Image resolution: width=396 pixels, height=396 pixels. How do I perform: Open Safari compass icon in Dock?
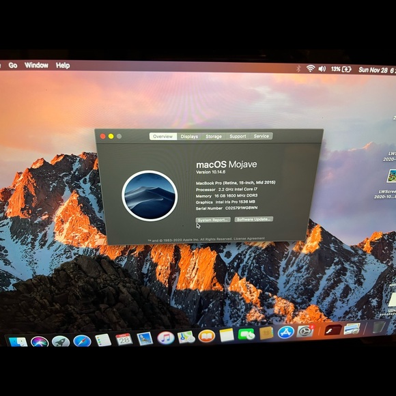[x=82, y=341]
